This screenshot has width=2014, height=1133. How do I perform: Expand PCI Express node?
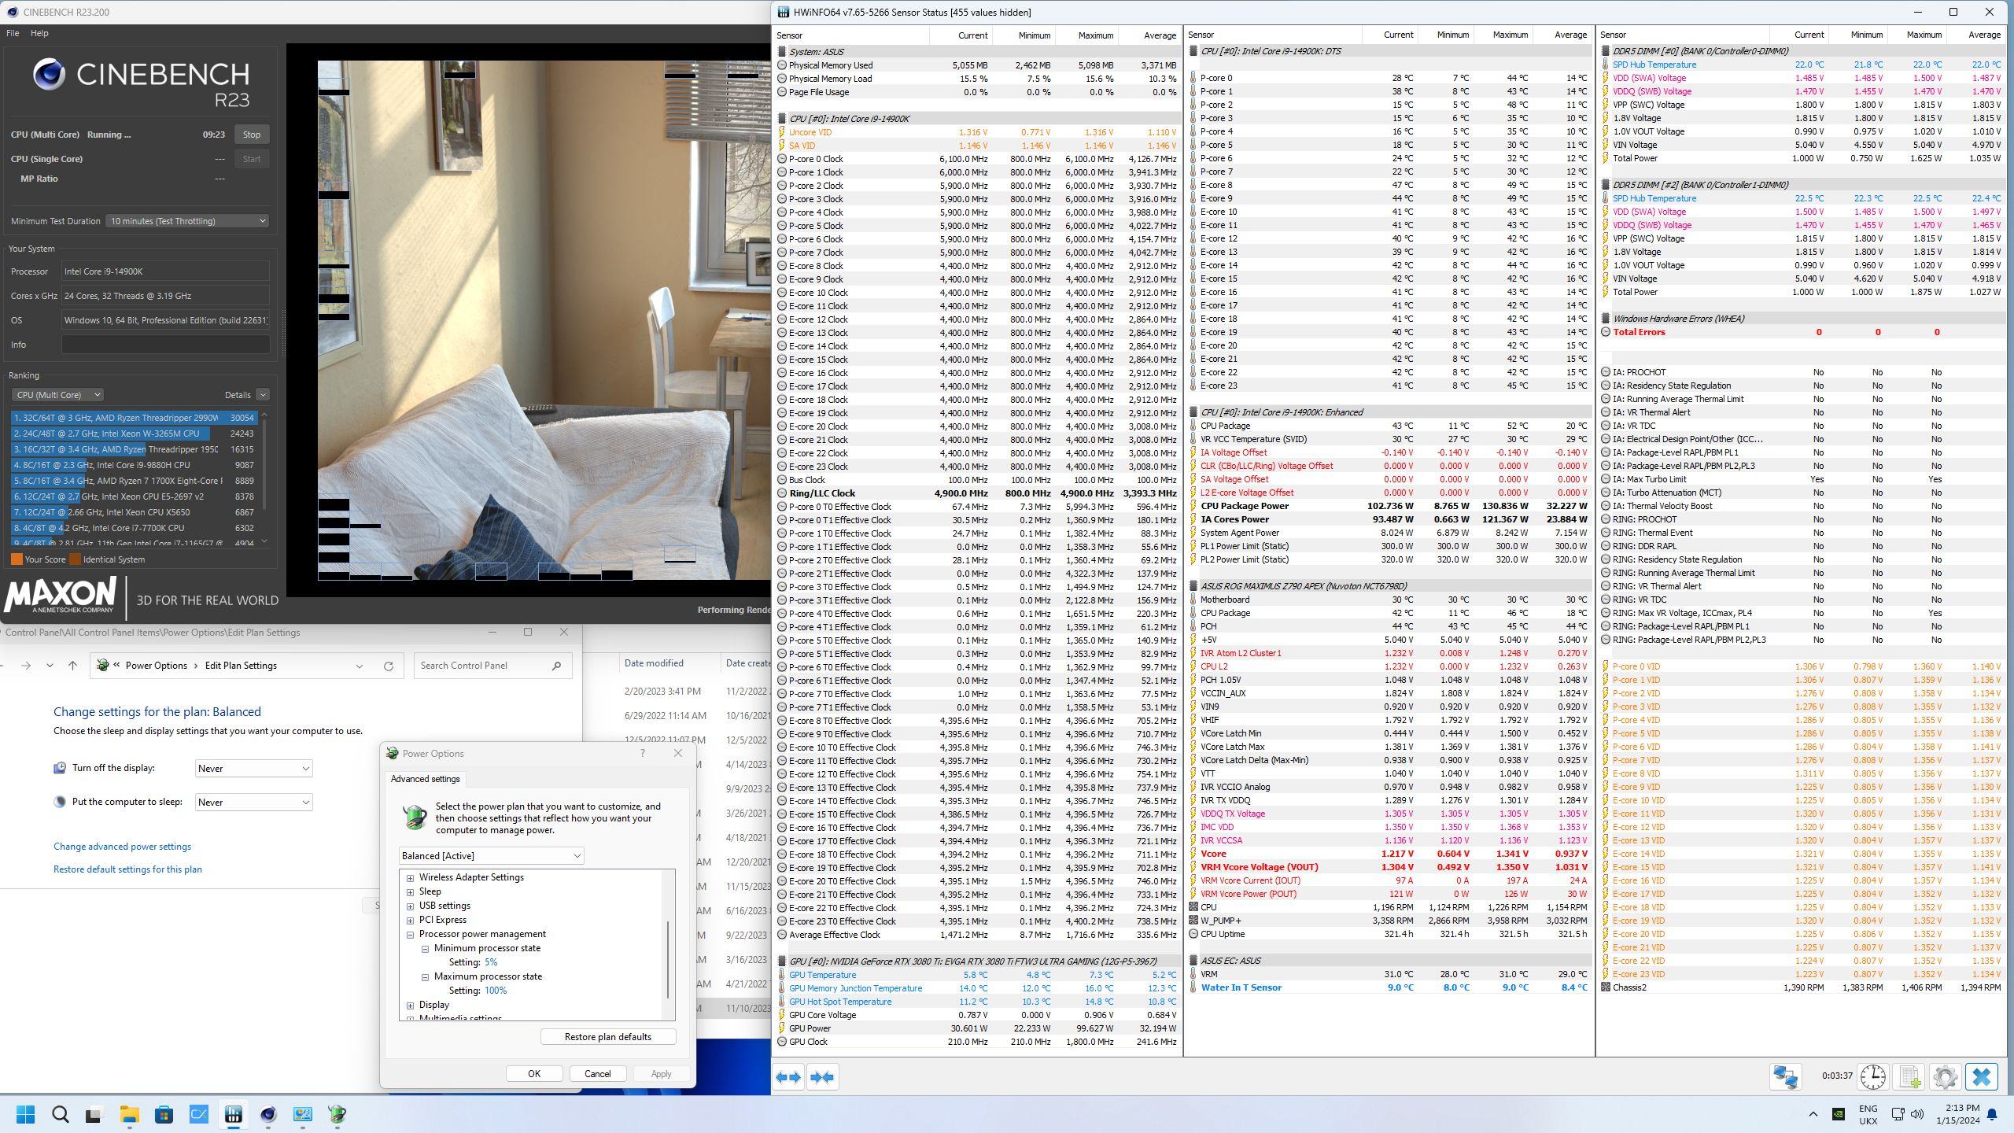coord(410,920)
